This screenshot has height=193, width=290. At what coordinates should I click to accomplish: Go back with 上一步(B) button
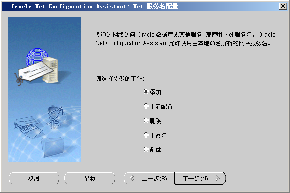149,178
